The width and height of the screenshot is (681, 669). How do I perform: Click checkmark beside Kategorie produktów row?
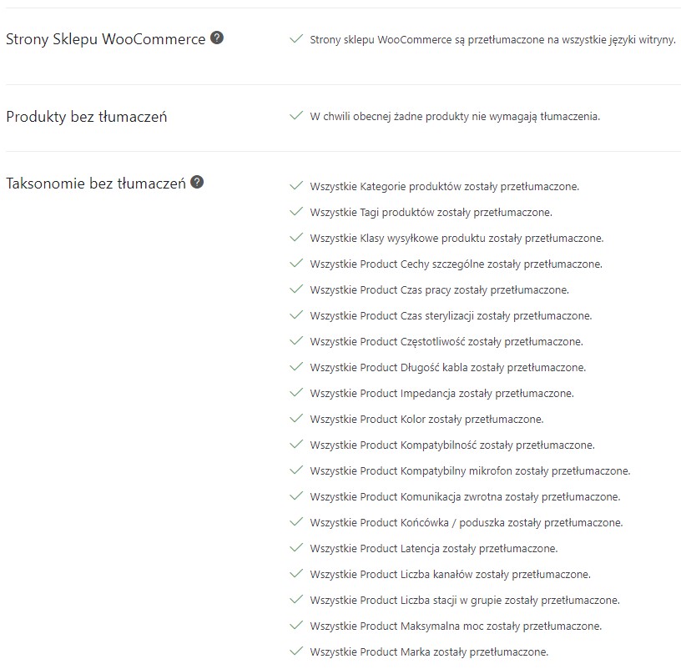(295, 186)
